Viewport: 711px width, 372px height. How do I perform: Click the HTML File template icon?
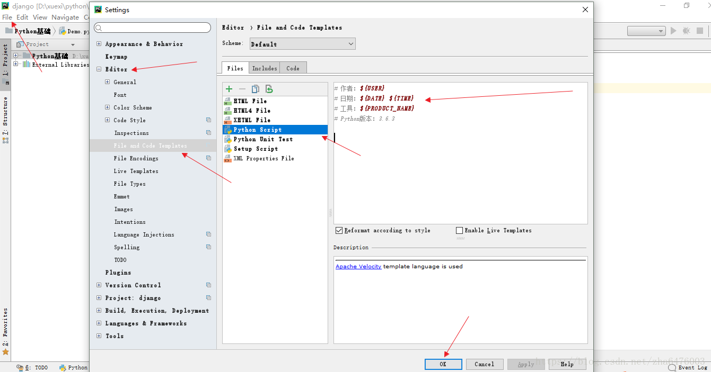coord(227,101)
